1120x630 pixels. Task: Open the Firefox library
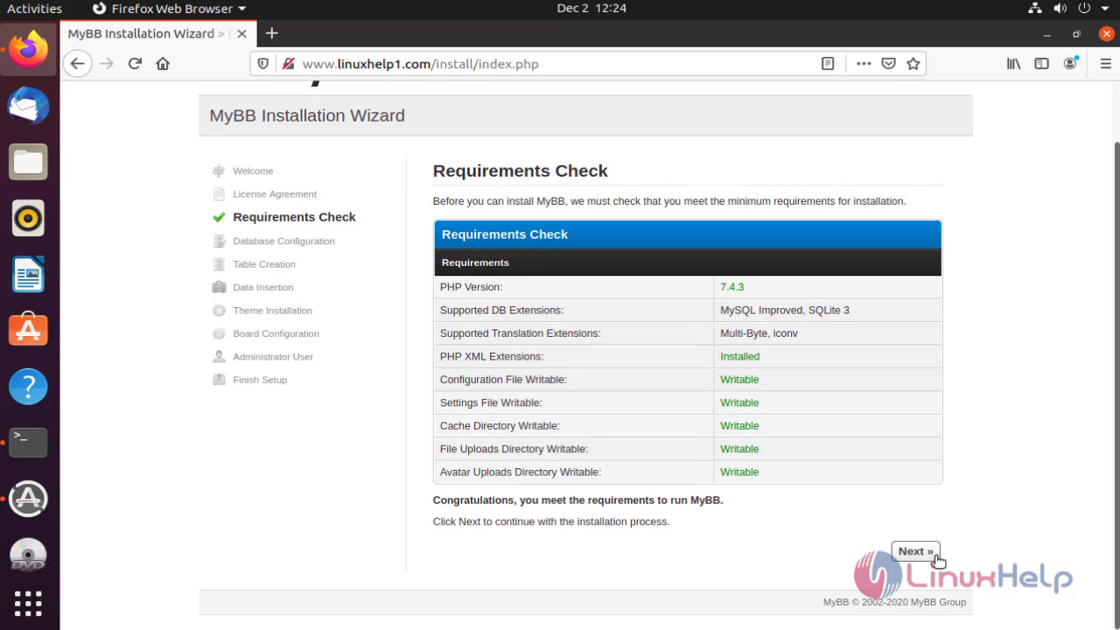pos(1013,64)
